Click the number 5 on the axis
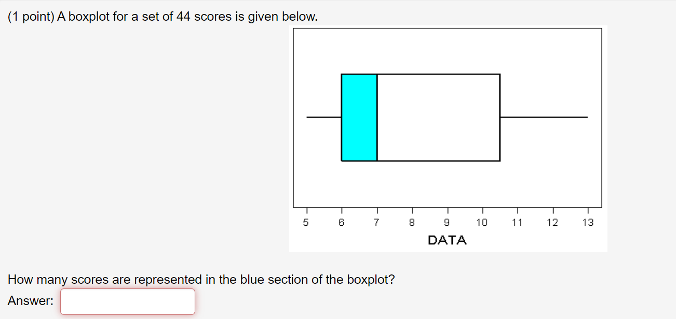676x319 pixels. click(x=306, y=222)
